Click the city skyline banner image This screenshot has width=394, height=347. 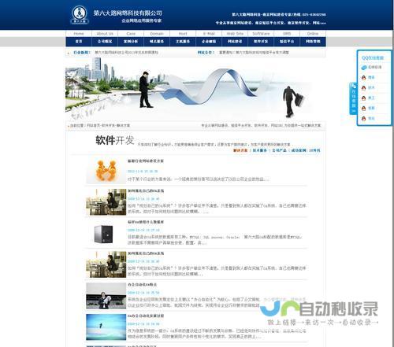pos(195,89)
